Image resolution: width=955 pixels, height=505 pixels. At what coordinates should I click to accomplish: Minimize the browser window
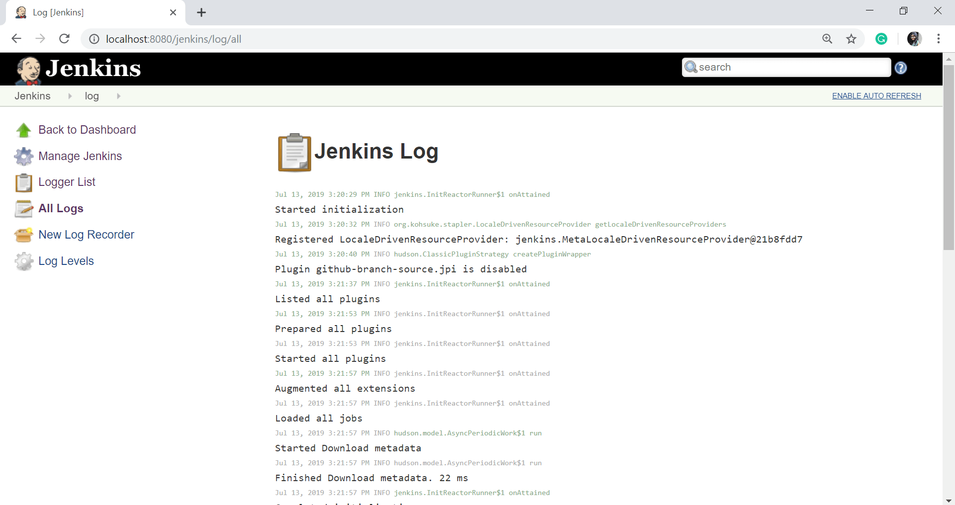[869, 11]
